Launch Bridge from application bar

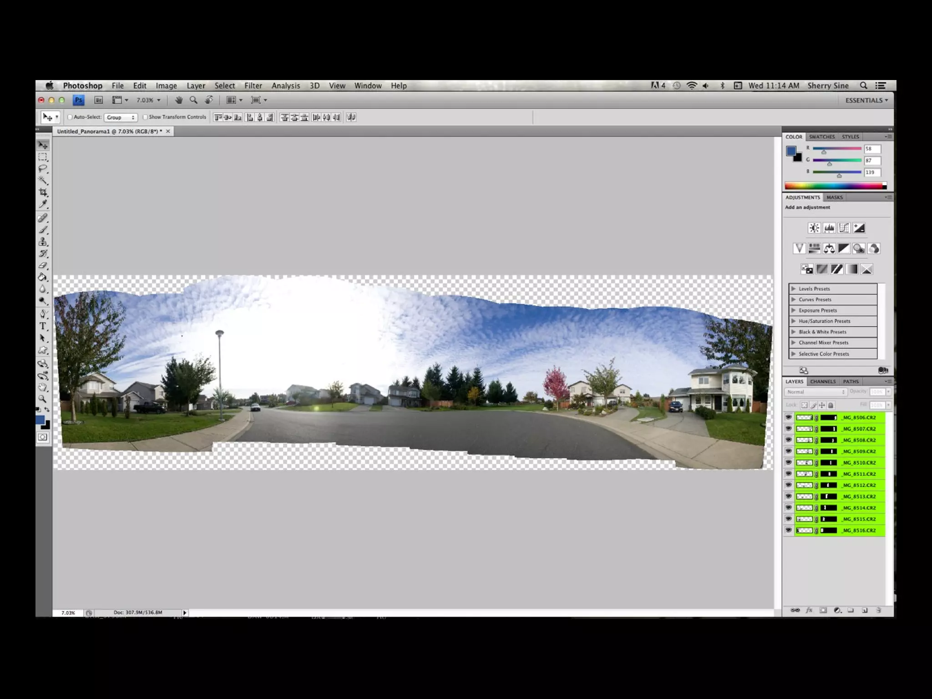[x=98, y=100]
